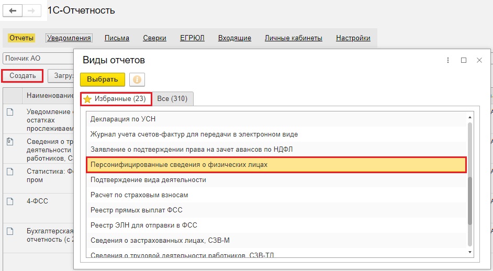Open the ЕГРЮЛ section
The width and height of the screenshot is (493, 271).
tap(192, 38)
